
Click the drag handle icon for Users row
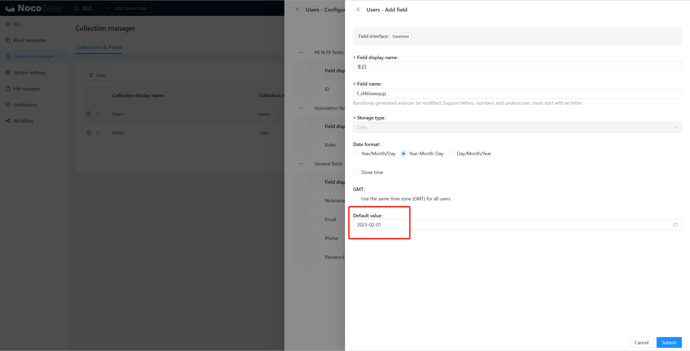click(x=89, y=114)
